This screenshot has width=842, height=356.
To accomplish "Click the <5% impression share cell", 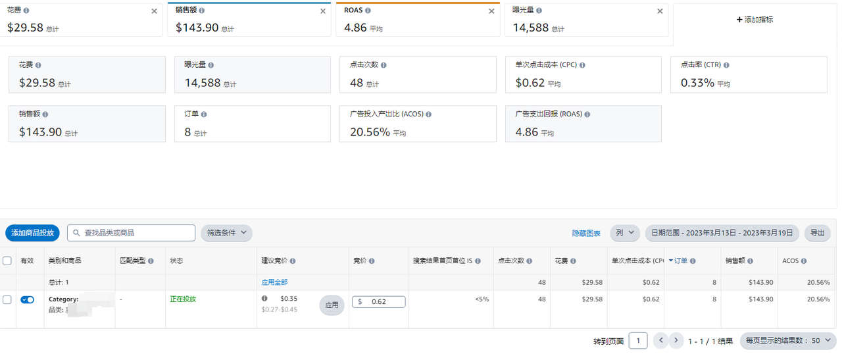I will click(x=482, y=299).
